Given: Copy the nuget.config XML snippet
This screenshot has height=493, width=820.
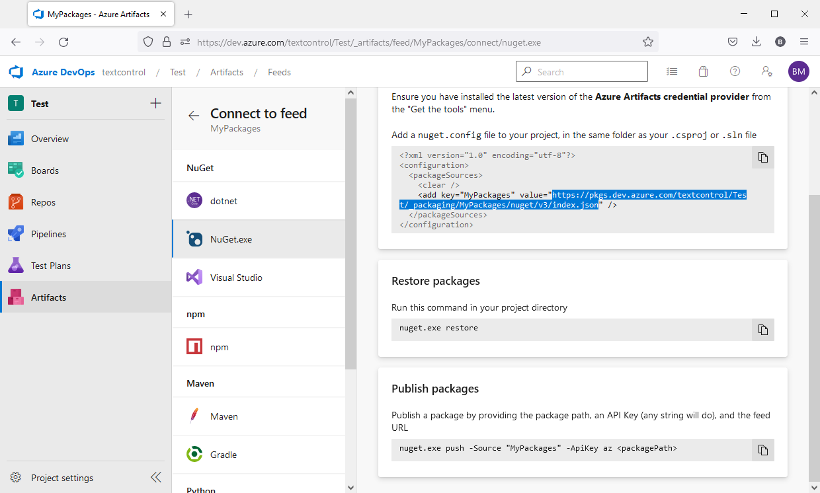Looking at the screenshot, I should coord(762,157).
